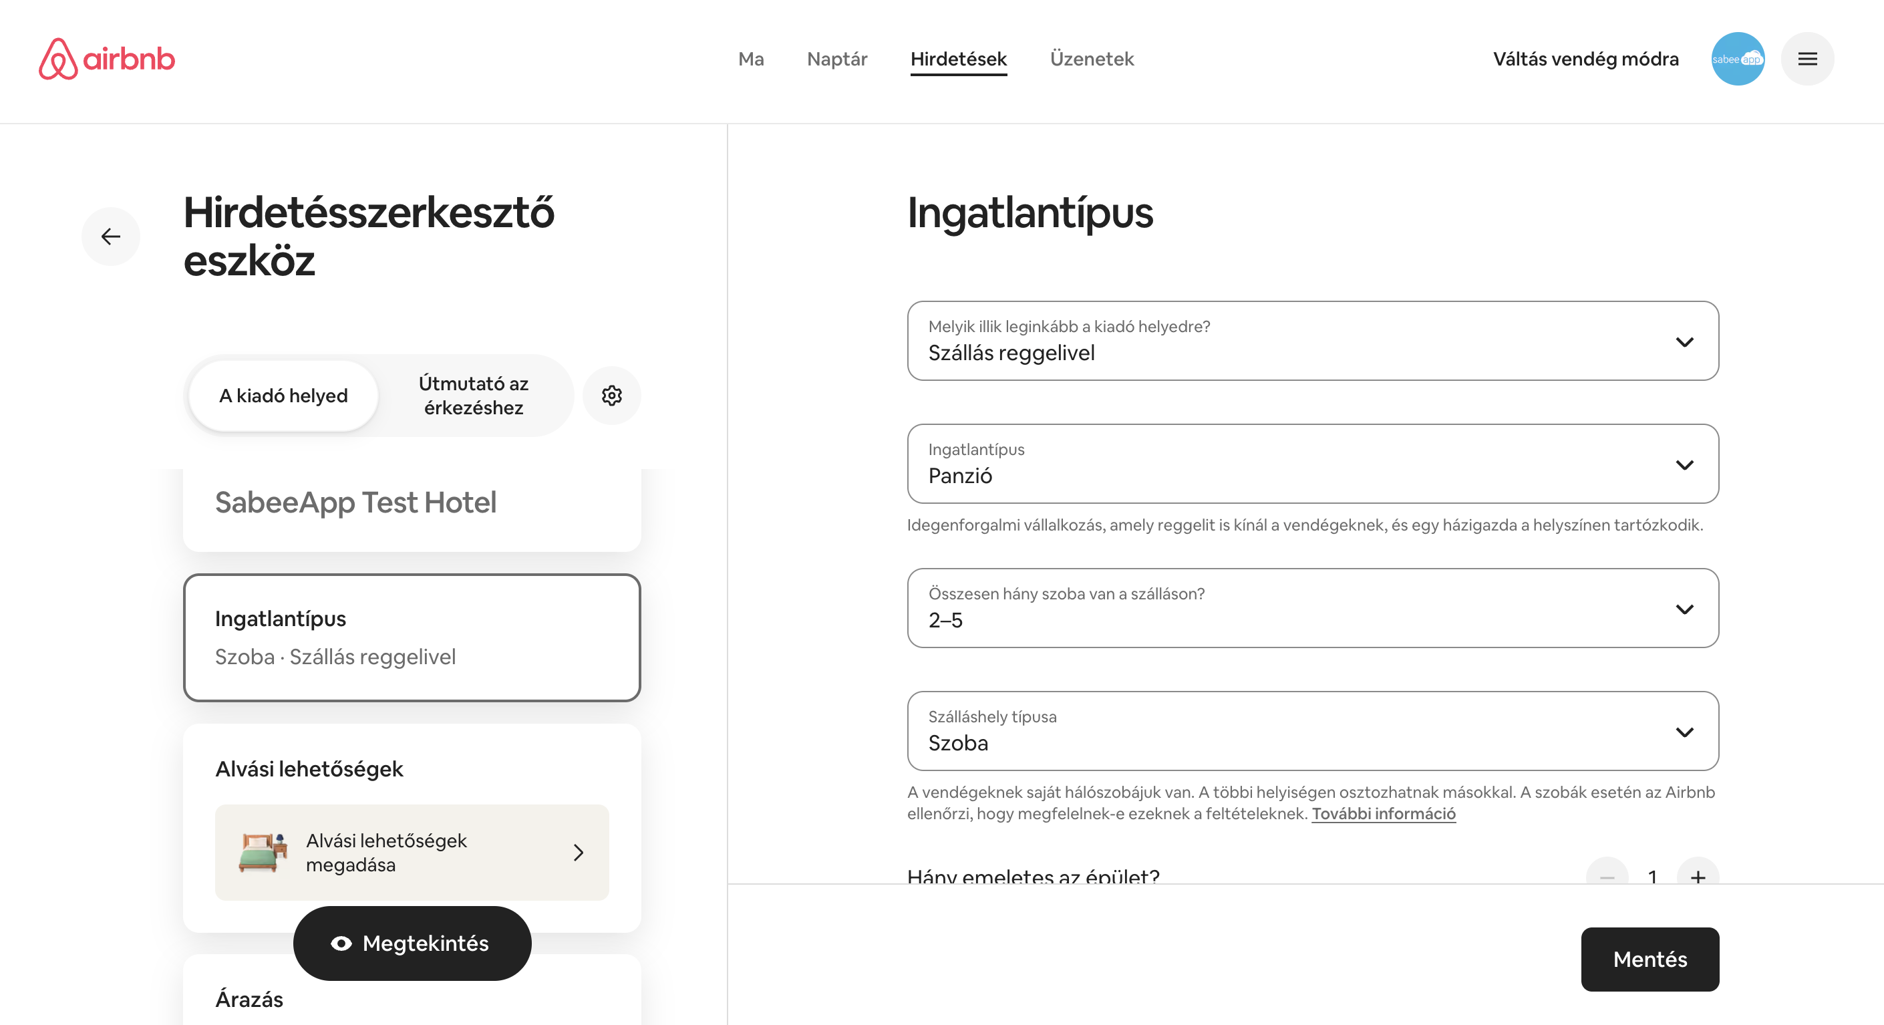Decrease building floors with minus icon

[1607, 876]
